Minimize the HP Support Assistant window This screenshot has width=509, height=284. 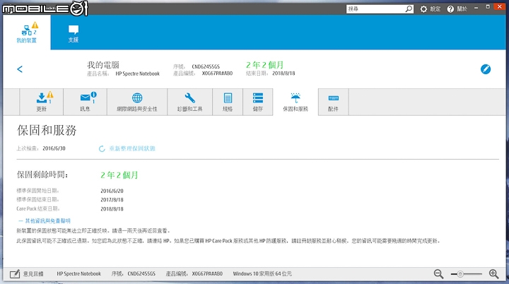click(x=476, y=8)
